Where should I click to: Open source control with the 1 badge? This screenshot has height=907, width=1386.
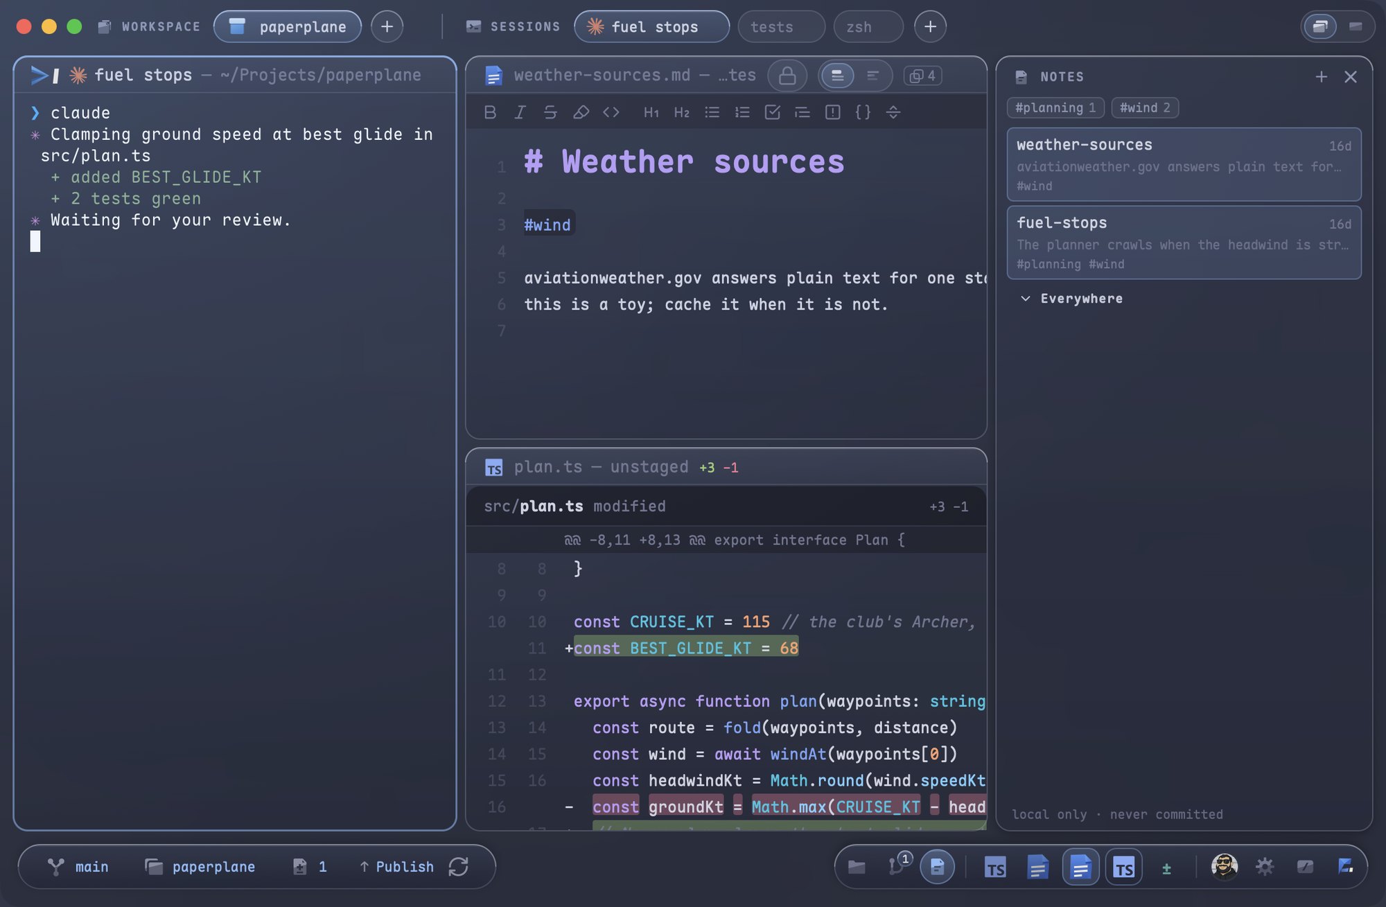(x=898, y=865)
